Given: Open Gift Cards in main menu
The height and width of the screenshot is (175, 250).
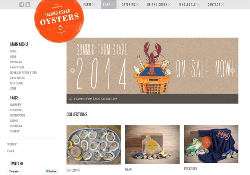Looking at the screenshot, I should coord(17,83).
